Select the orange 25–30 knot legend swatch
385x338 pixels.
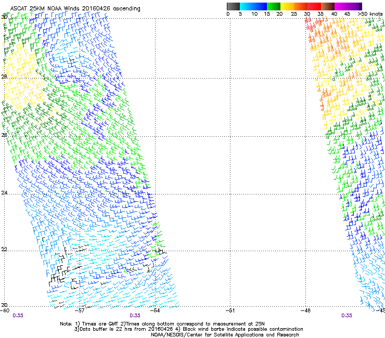(301, 6)
